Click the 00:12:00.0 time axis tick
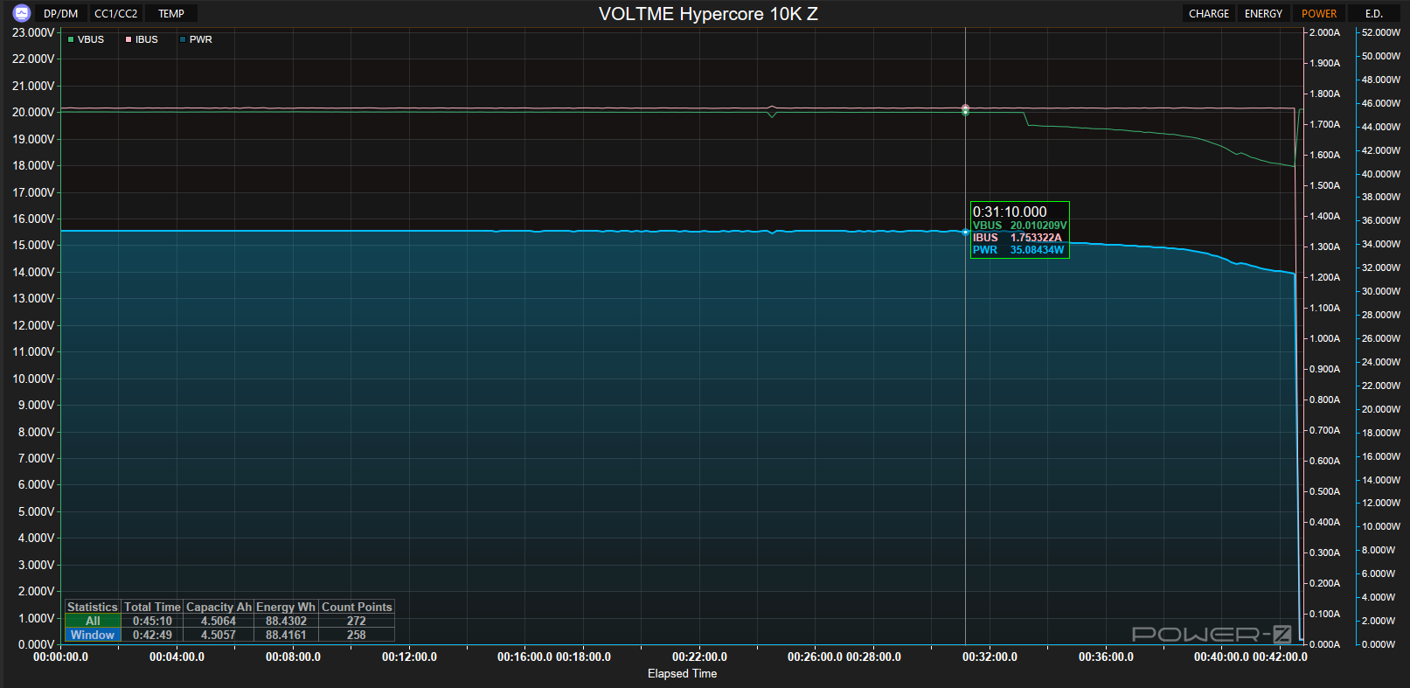 point(409,657)
